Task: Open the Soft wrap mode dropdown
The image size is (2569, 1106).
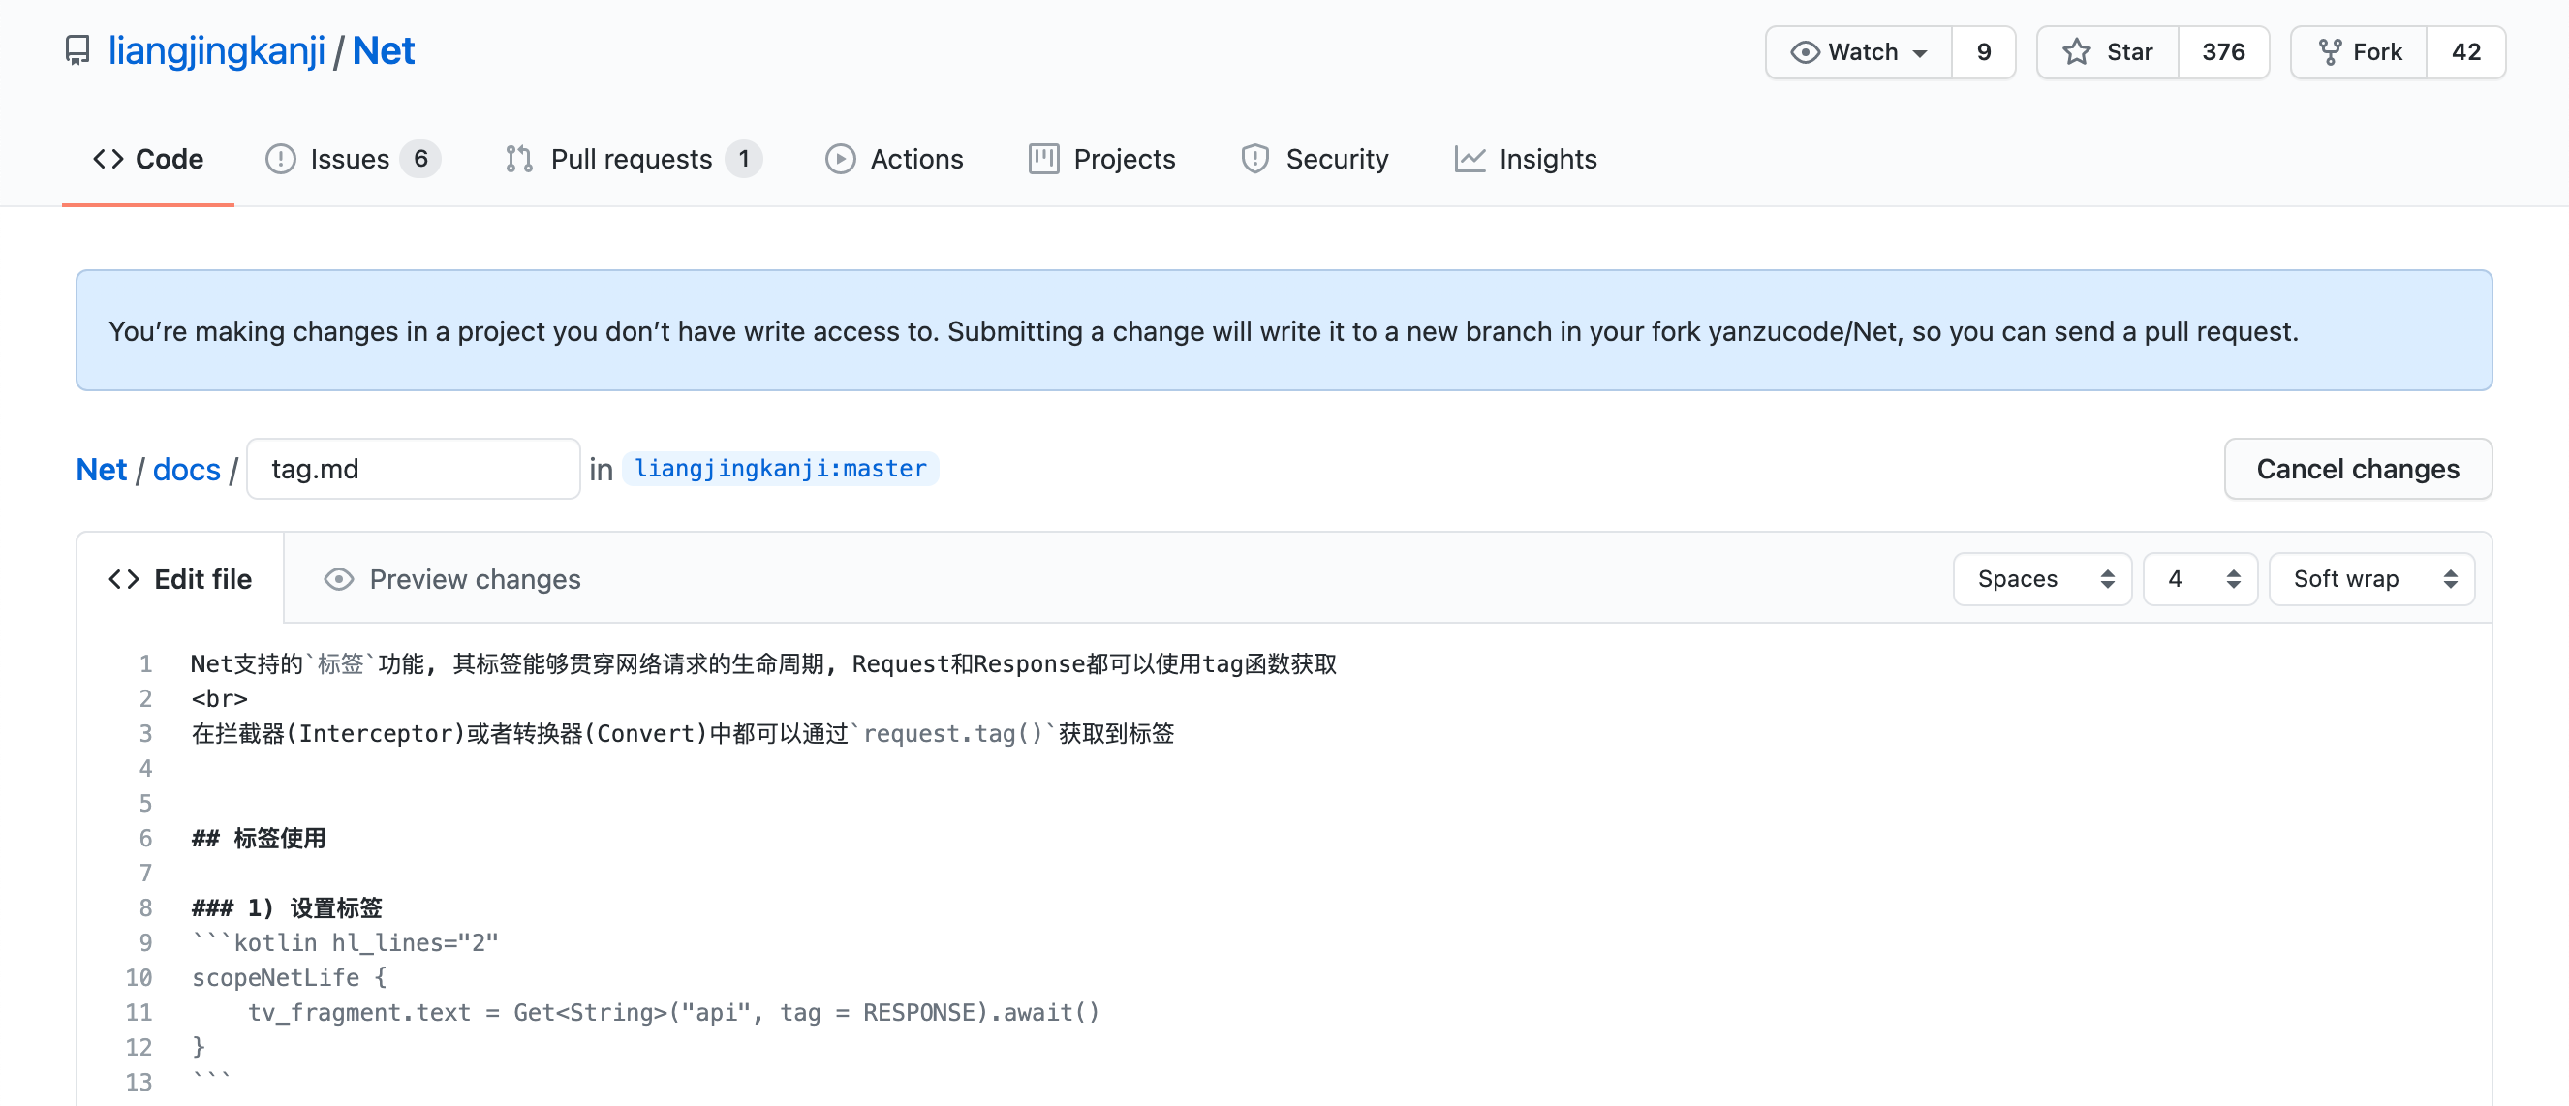Action: 2370,578
